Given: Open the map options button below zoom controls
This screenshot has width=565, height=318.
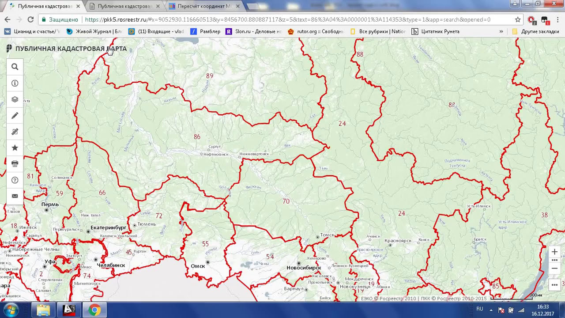Looking at the screenshot, I should pyautogui.click(x=555, y=285).
